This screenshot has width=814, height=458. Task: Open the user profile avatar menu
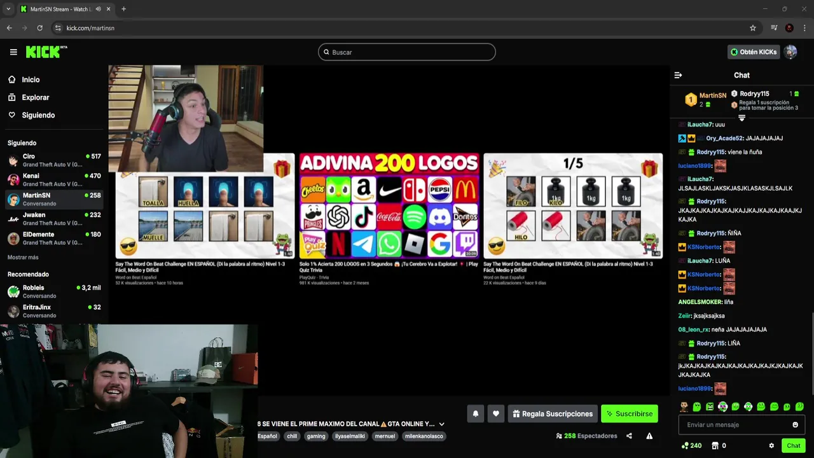pyautogui.click(x=790, y=52)
